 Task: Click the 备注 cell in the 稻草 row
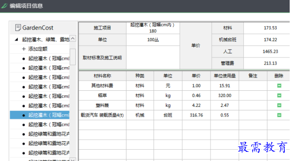tap(253, 96)
